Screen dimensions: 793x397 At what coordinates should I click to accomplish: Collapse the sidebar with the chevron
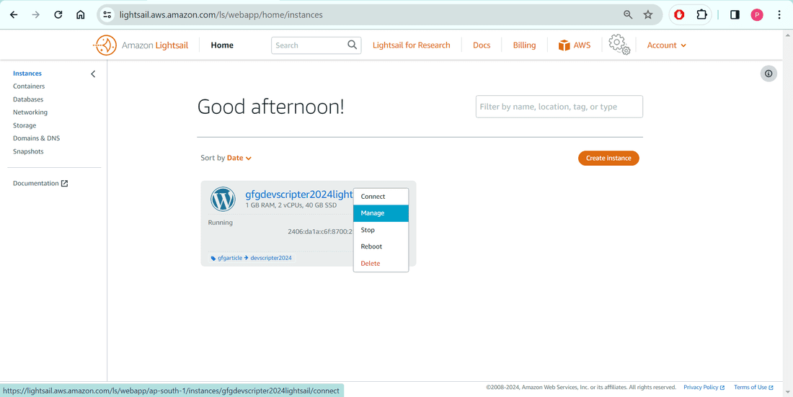click(x=93, y=73)
